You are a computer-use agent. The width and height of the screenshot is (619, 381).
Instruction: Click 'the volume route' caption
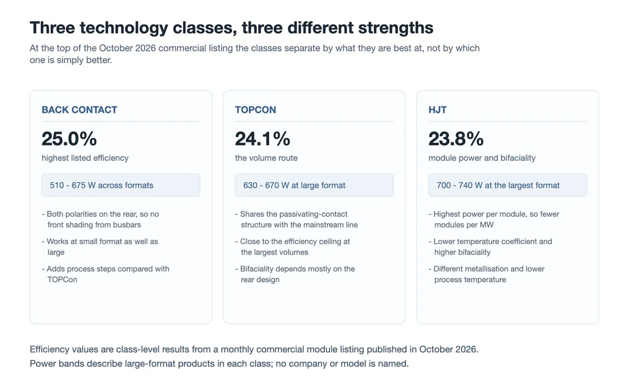click(266, 158)
